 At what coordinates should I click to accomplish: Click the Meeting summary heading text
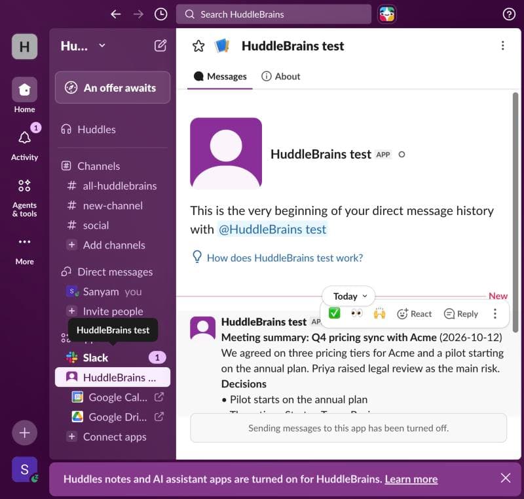[x=329, y=337]
